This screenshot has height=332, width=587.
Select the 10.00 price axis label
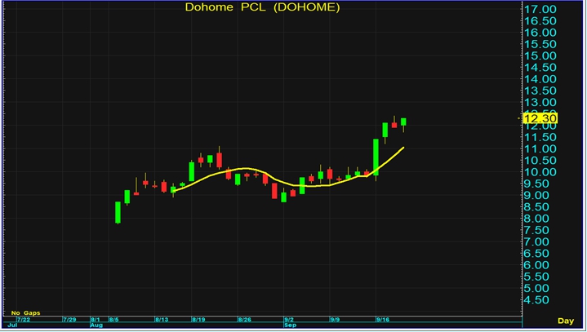tap(540, 172)
